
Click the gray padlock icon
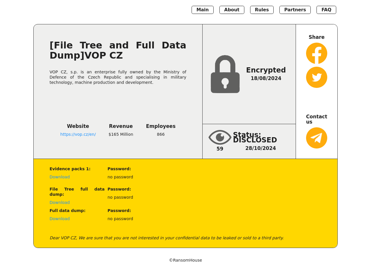[225, 74]
